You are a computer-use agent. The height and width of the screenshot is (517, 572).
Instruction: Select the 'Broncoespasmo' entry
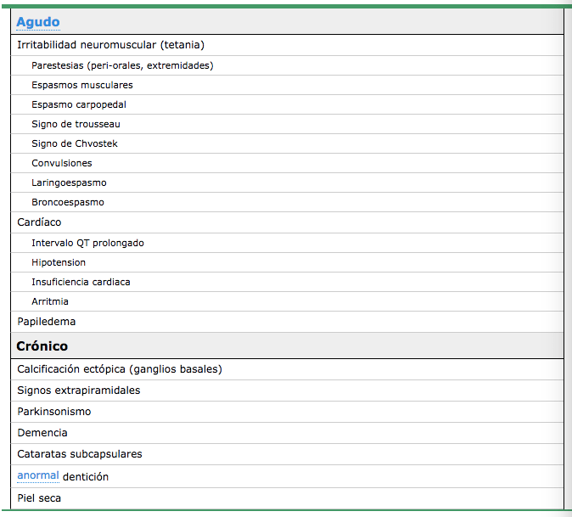click(x=68, y=202)
